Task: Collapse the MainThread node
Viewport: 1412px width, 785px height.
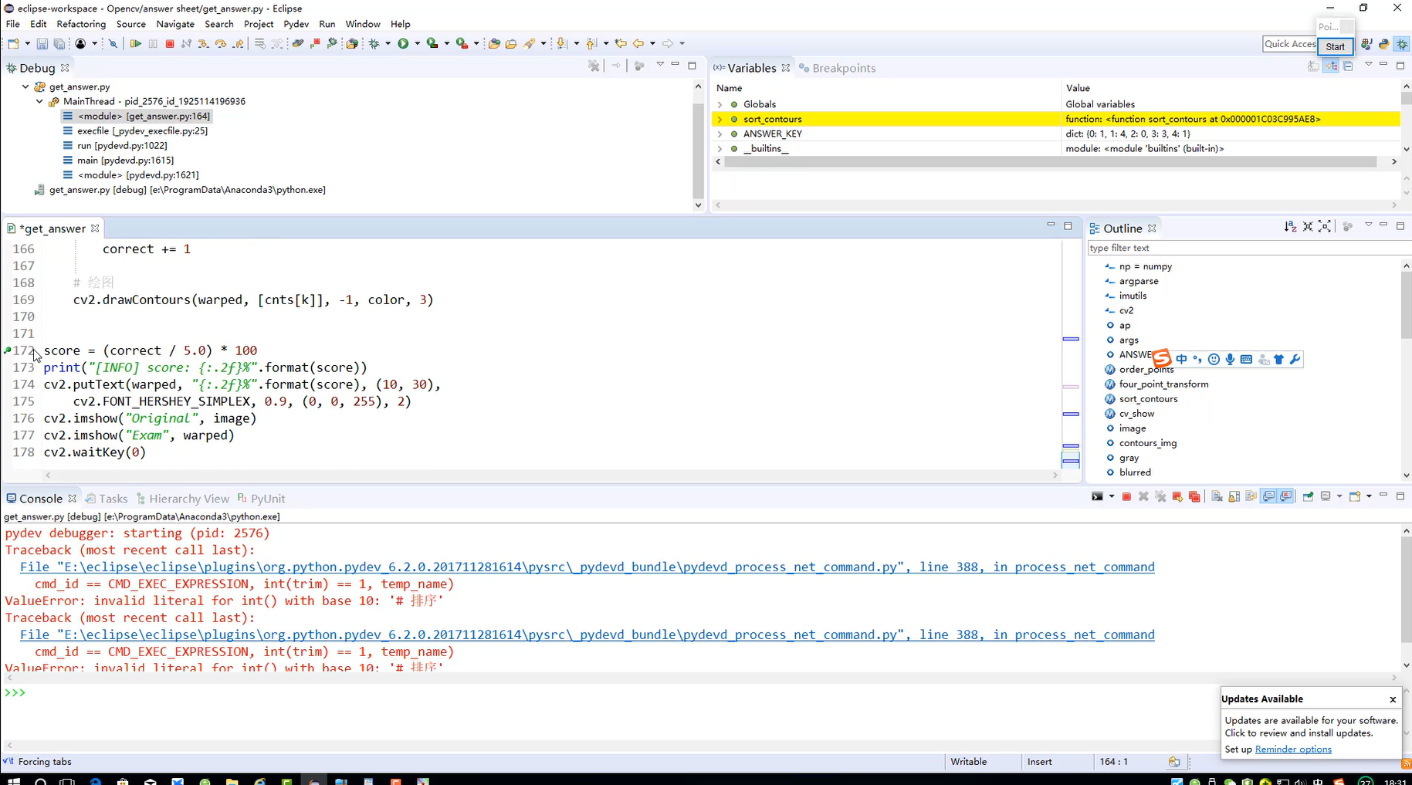Action: pyautogui.click(x=40, y=102)
